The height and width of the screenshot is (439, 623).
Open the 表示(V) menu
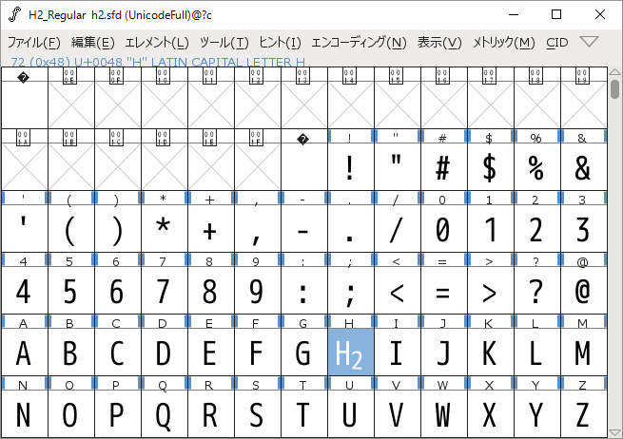[439, 43]
